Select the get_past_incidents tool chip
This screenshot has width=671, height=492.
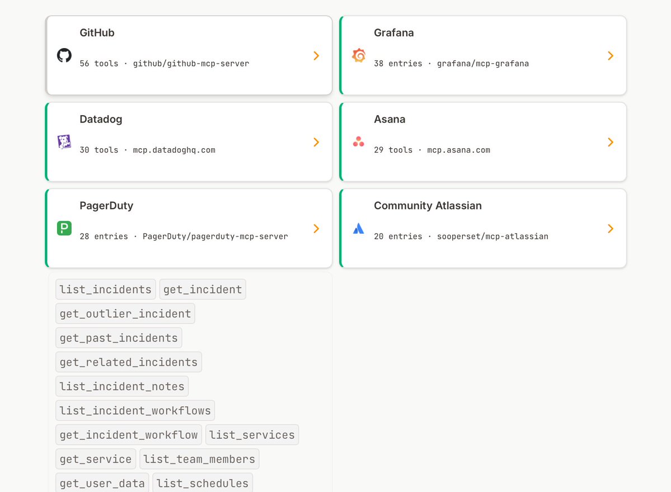(x=119, y=338)
